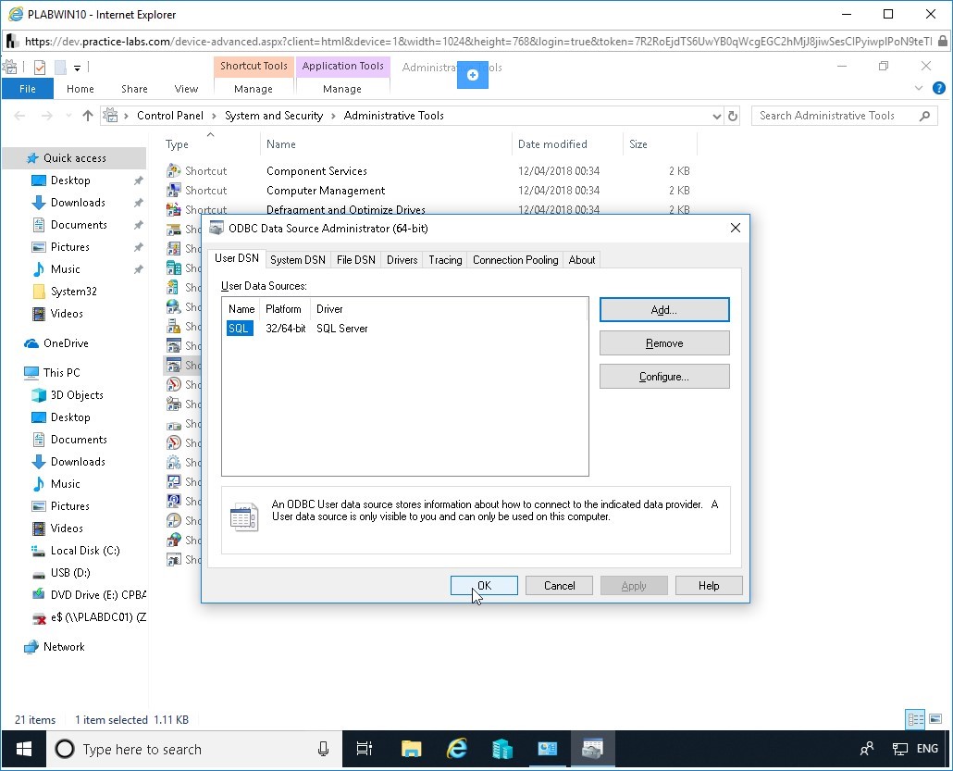This screenshot has height=771, width=953.
Task: Click System and Security breadcrumb
Action: pos(274,116)
